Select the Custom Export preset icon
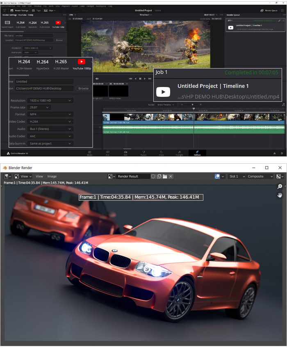 pyautogui.click(x=7, y=23)
